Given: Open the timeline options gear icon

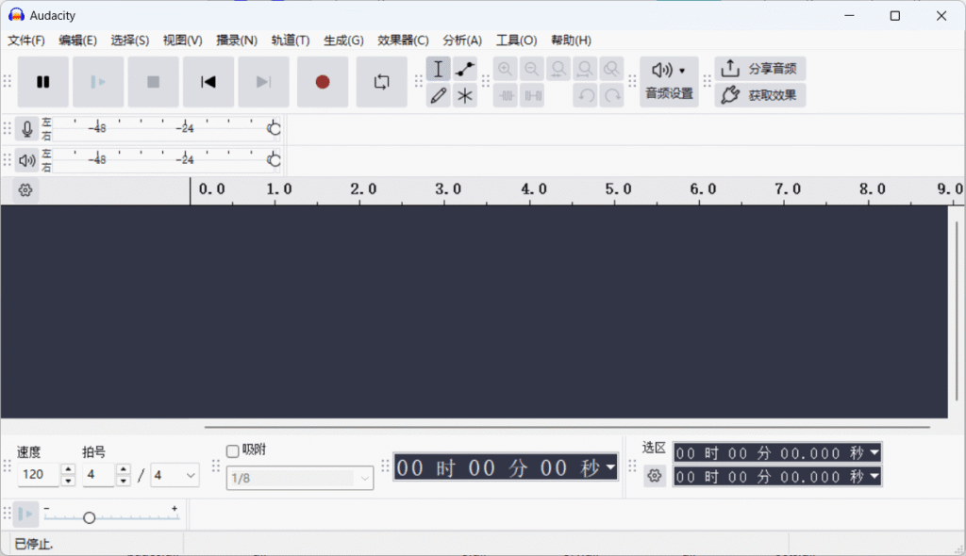Looking at the screenshot, I should [25, 190].
